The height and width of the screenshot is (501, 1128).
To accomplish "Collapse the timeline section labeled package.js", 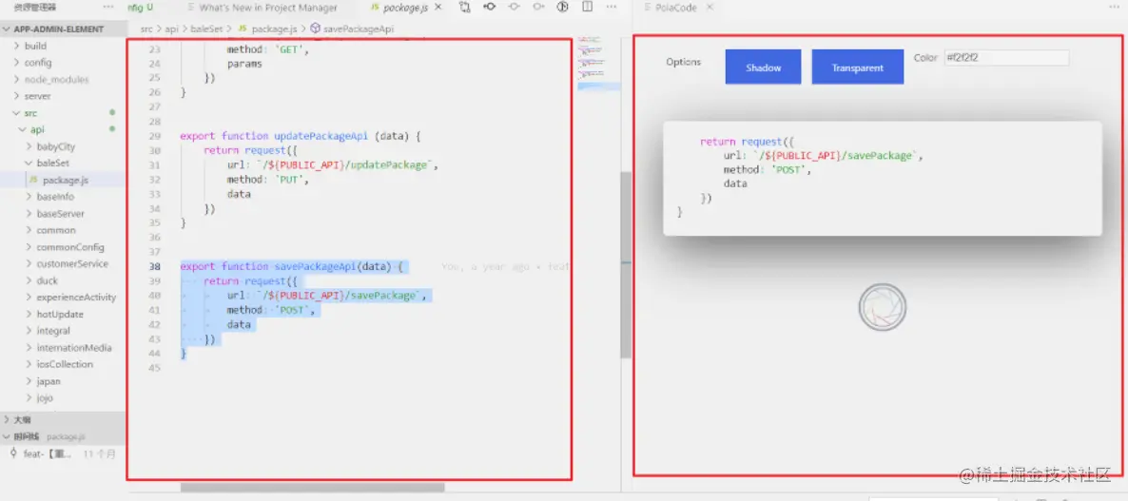I will pyautogui.click(x=63, y=436).
